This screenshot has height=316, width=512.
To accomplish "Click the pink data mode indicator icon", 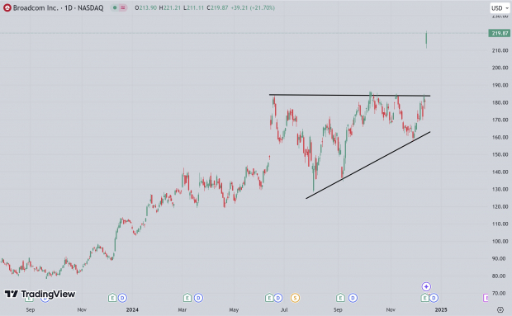I will coord(123,7).
